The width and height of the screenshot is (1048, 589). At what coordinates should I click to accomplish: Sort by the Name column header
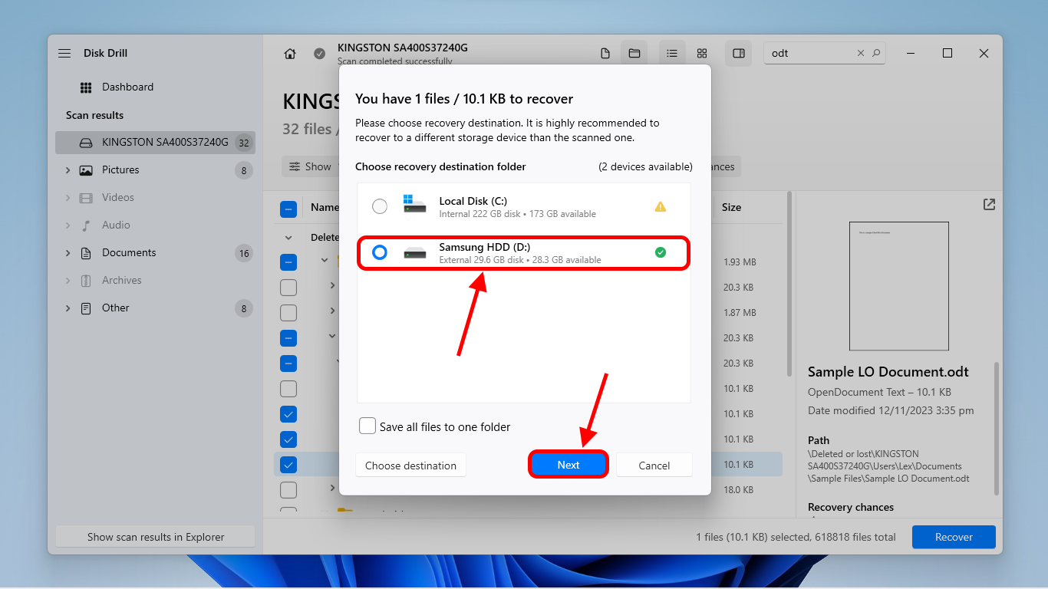coord(325,207)
